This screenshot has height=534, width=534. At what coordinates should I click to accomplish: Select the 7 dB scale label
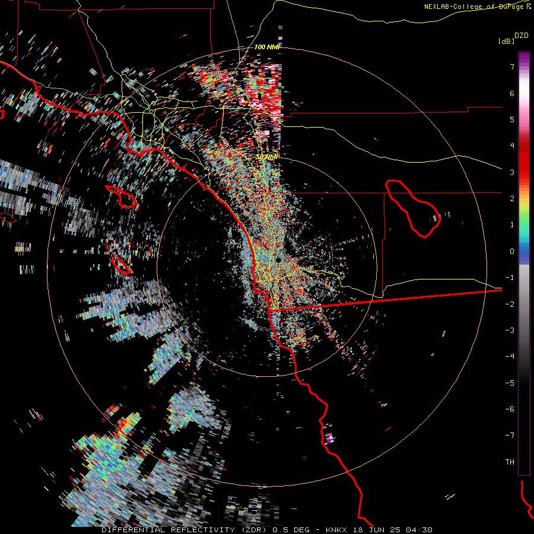(512, 66)
